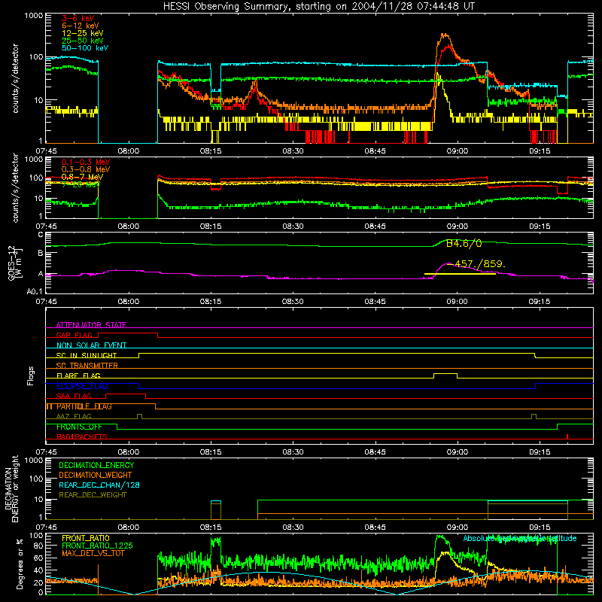Viewport: 602px width, 602px height.
Task: Click the 'GOES-12' vertical axis label
Action: click(11, 263)
